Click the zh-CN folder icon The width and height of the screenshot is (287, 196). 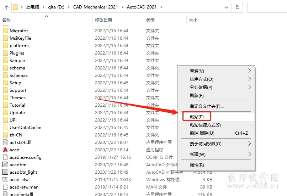point(5,135)
